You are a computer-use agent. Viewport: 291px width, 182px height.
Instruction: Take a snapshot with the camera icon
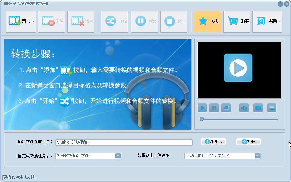(x=258, y=108)
